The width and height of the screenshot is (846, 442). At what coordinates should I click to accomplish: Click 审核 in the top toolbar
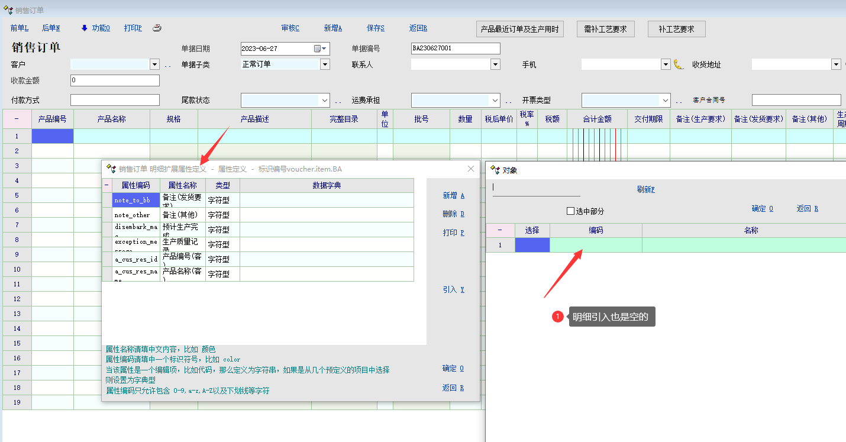290,28
